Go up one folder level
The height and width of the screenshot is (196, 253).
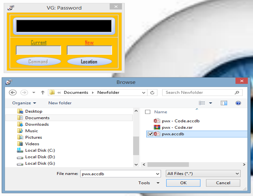(x=43, y=92)
